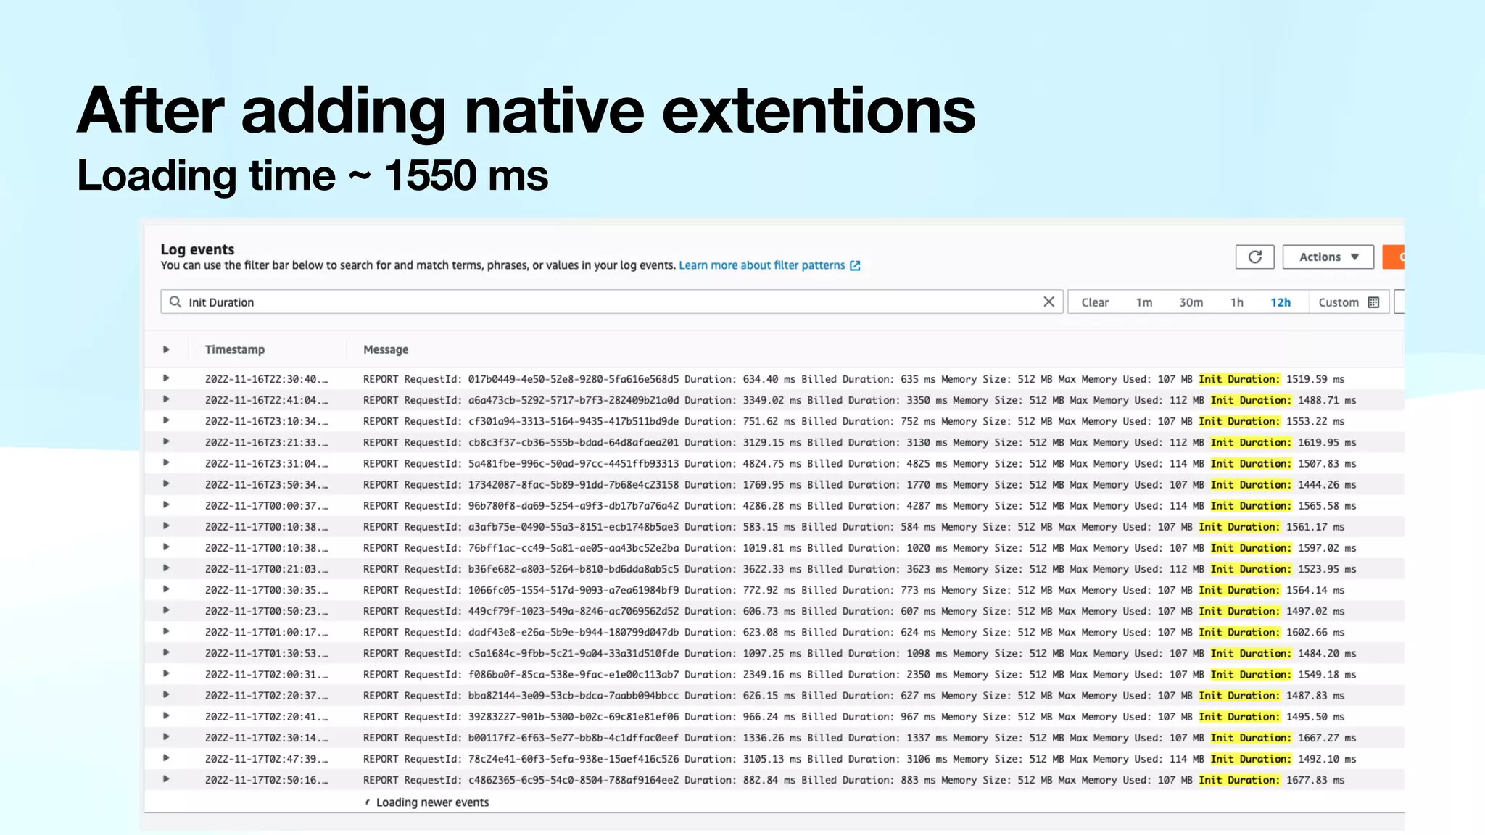1485x835 pixels.
Task: Select the message with RequestId 96b780f8-da69-5254-a9f3-db17b7a76a42
Action: point(859,505)
